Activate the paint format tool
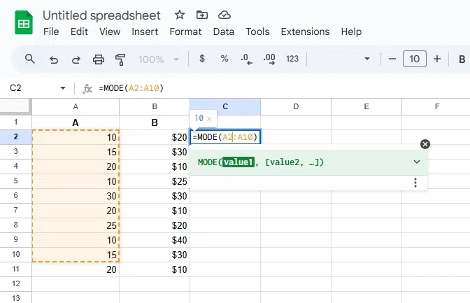Image resolution: width=470 pixels, height=303 pixels. tap(120, 59)
